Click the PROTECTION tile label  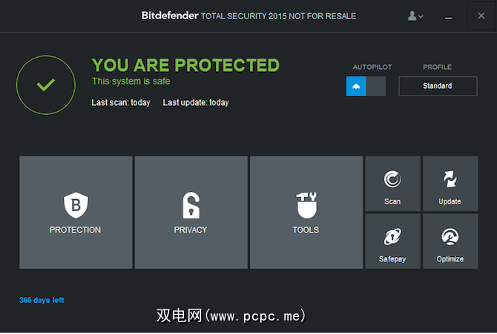point(75,230)
